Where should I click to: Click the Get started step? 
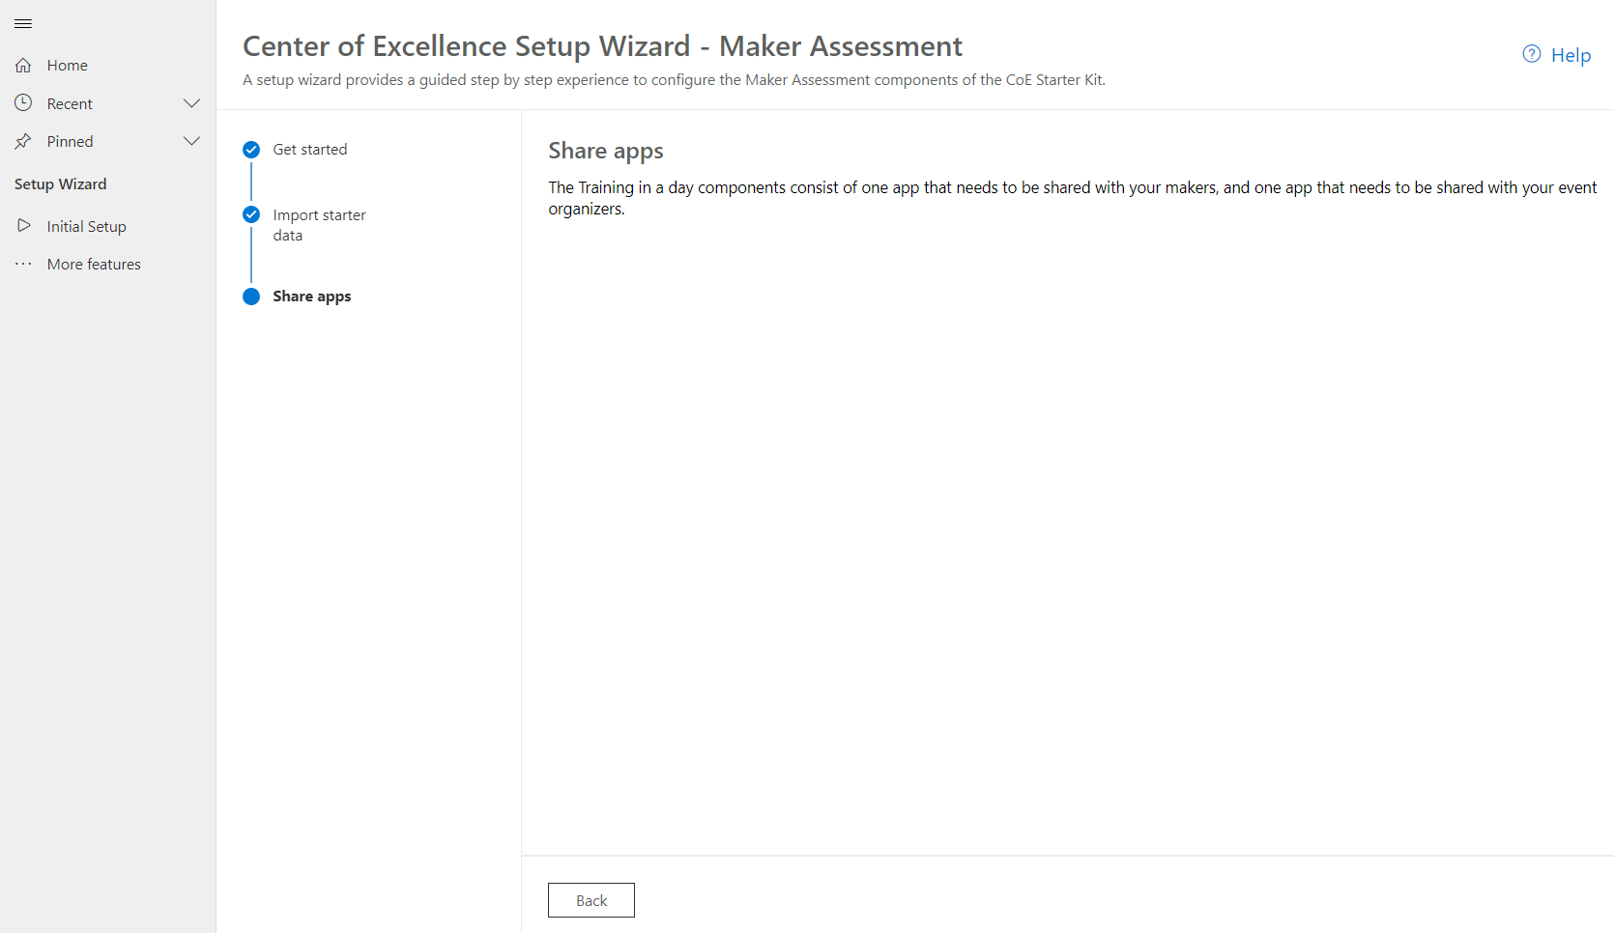click(x=310, y=149)
